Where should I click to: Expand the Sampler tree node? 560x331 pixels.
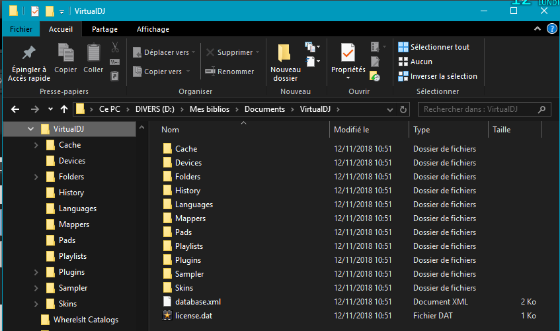(x=36, y=288)
